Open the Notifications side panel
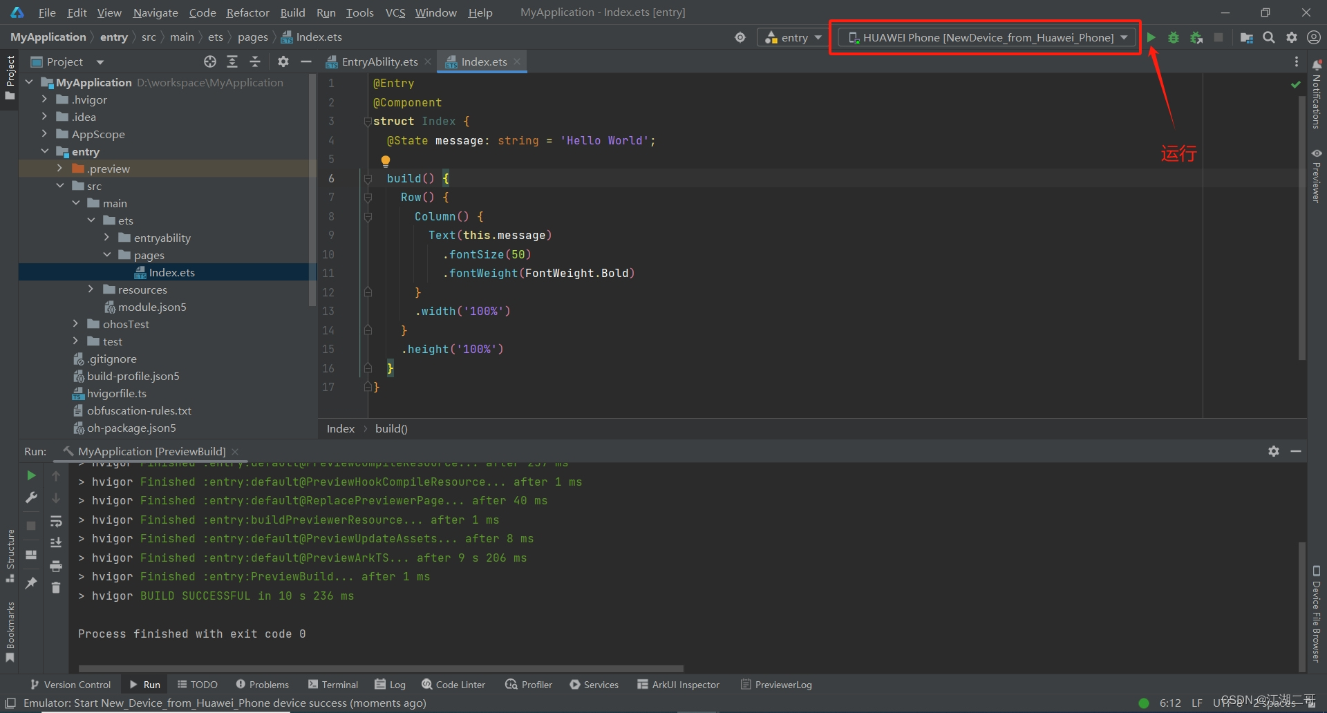Screen dimensions: 1327x713 pyautogui.click(x=1317, y=95)
